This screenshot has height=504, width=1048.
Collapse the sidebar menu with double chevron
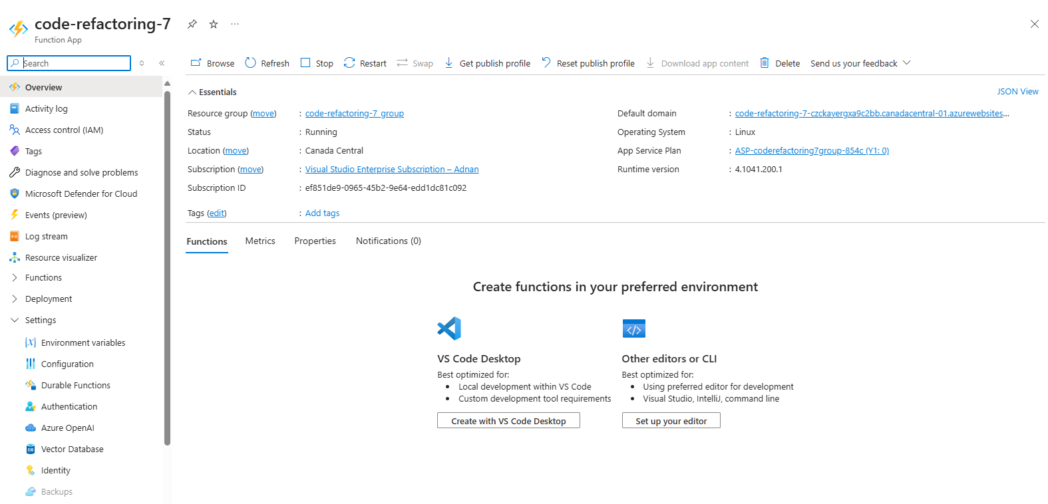pyautogui.click(x=162, y=63)
